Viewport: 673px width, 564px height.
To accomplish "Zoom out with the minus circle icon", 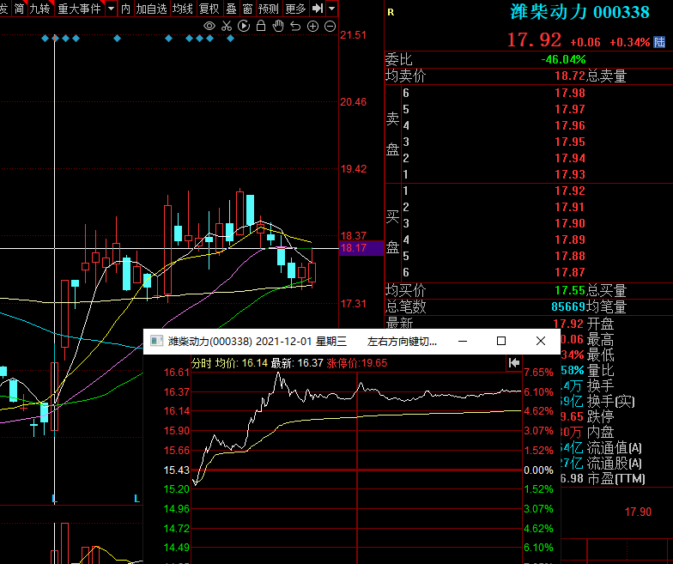I will [330, 26].
